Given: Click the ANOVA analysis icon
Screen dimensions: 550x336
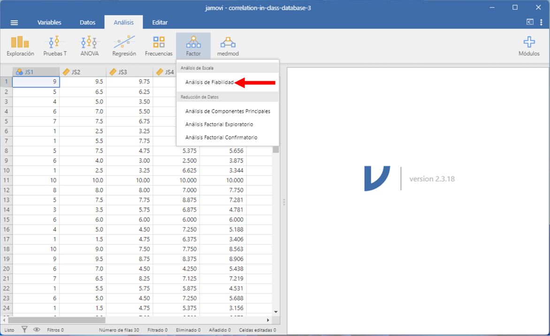Looking at the screenshot, I should coord(89,46).
